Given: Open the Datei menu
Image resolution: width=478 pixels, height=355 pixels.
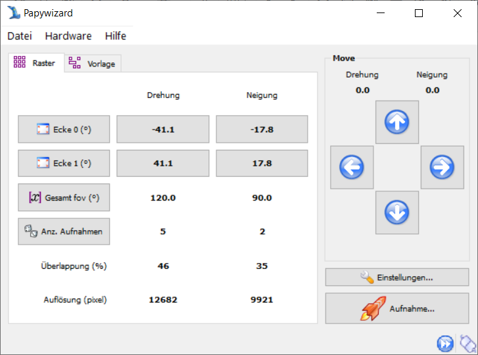Looking at the screenshot, I should 20,36.
